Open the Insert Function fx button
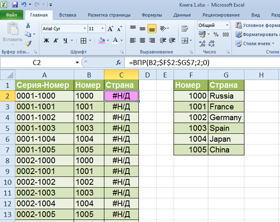Viewport: 280px width, 222px height. [119, 62]
